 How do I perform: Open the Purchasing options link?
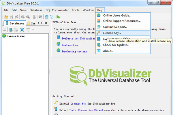[74, 52]
